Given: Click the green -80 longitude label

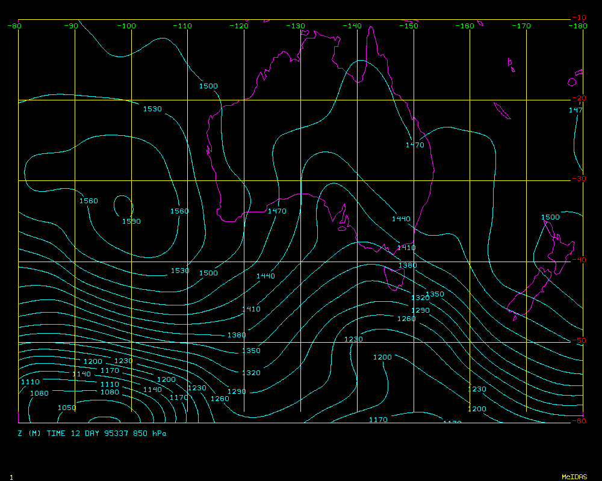Looking at the screenshot, I should click(14, 26).
